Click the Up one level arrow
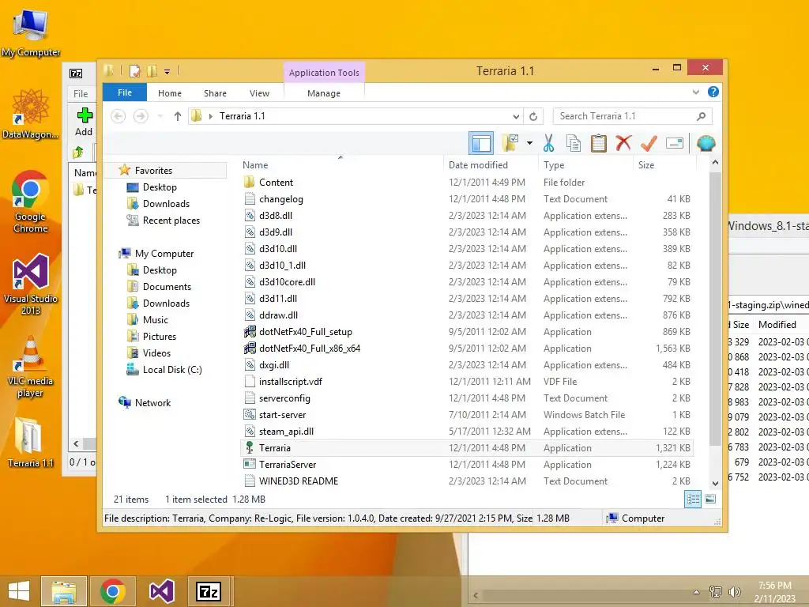Image resolution: width=809 pixels, height=607 pixels. (x=178, y=116)
